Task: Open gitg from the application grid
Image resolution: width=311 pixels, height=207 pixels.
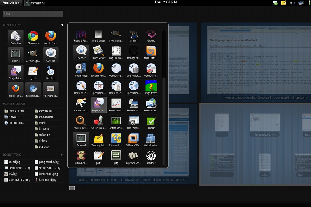Action: click(x=116, y=157)
